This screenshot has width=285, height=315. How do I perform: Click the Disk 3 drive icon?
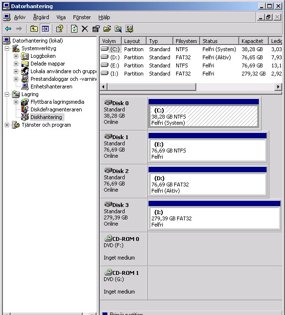click(x=108, y=205)
